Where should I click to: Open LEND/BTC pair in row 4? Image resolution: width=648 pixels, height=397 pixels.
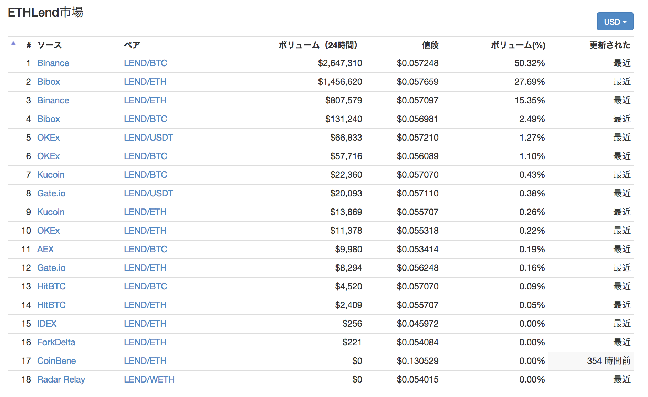145,119
